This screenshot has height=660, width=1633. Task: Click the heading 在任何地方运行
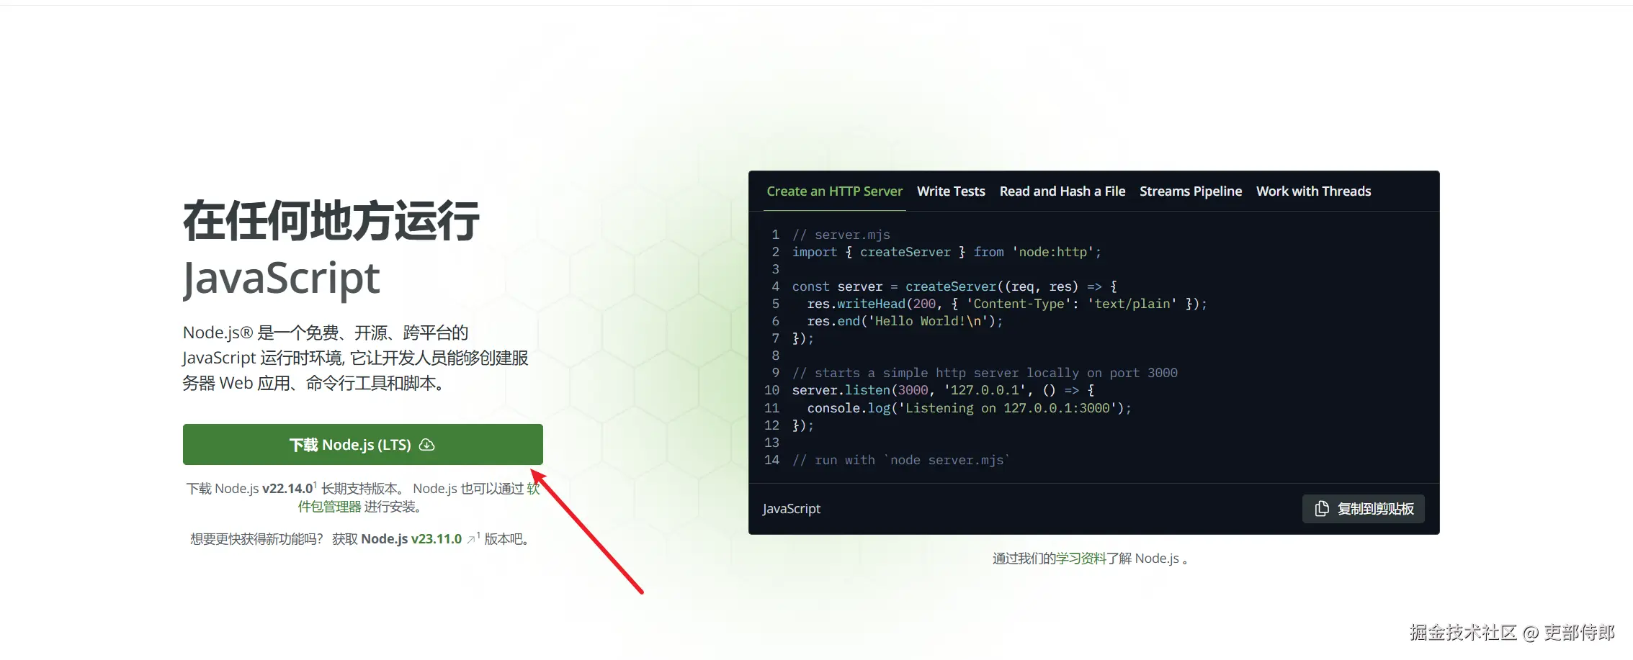pyautogui.click(x=331, y=221)
